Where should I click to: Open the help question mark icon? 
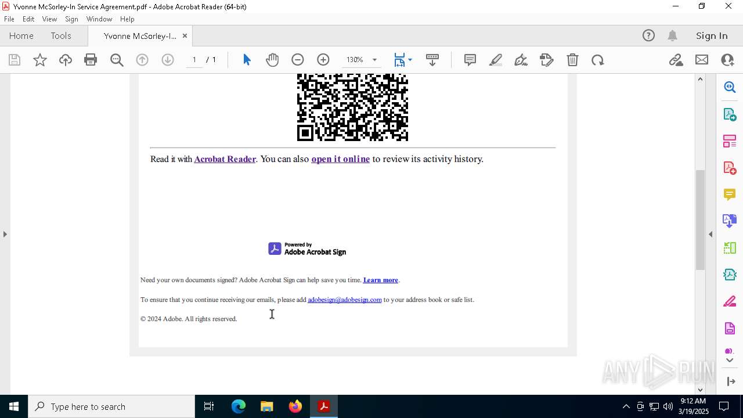648,36
